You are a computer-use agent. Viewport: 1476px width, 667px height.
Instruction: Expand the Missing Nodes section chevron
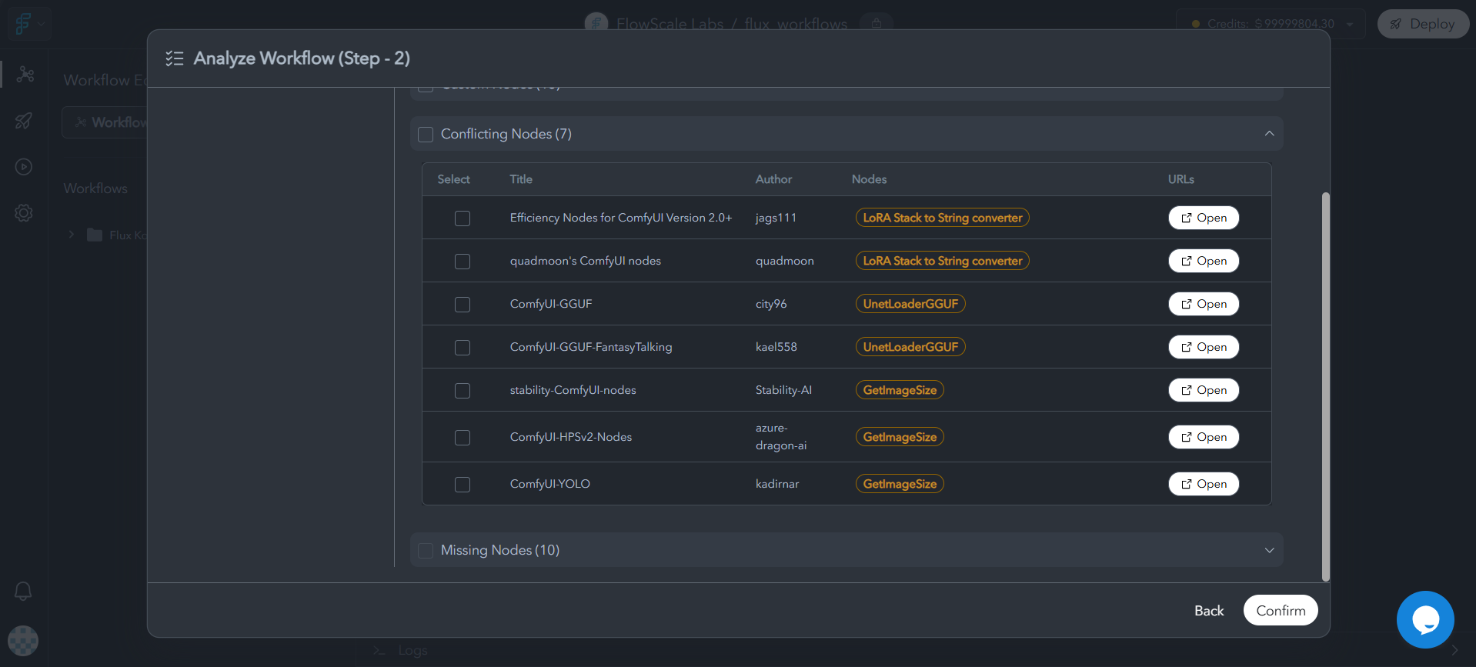point(1269,550)
